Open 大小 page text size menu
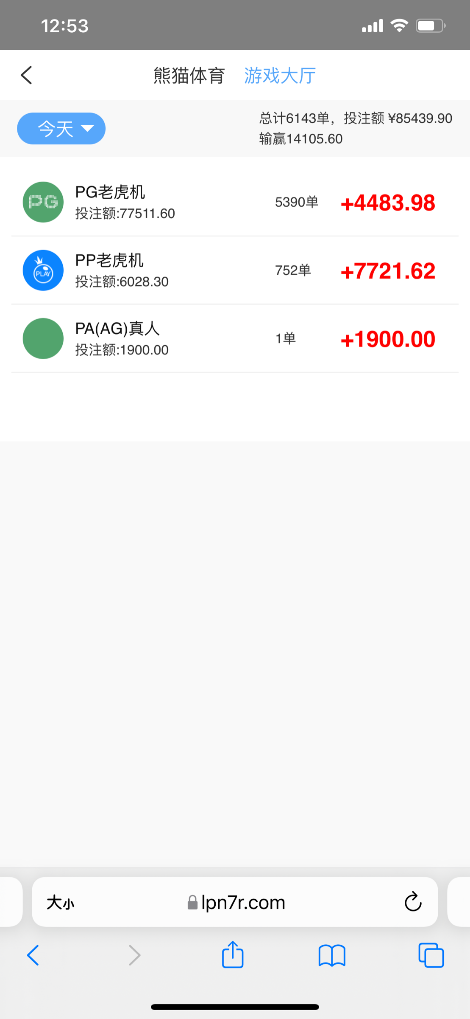 [x=61, y=902]
